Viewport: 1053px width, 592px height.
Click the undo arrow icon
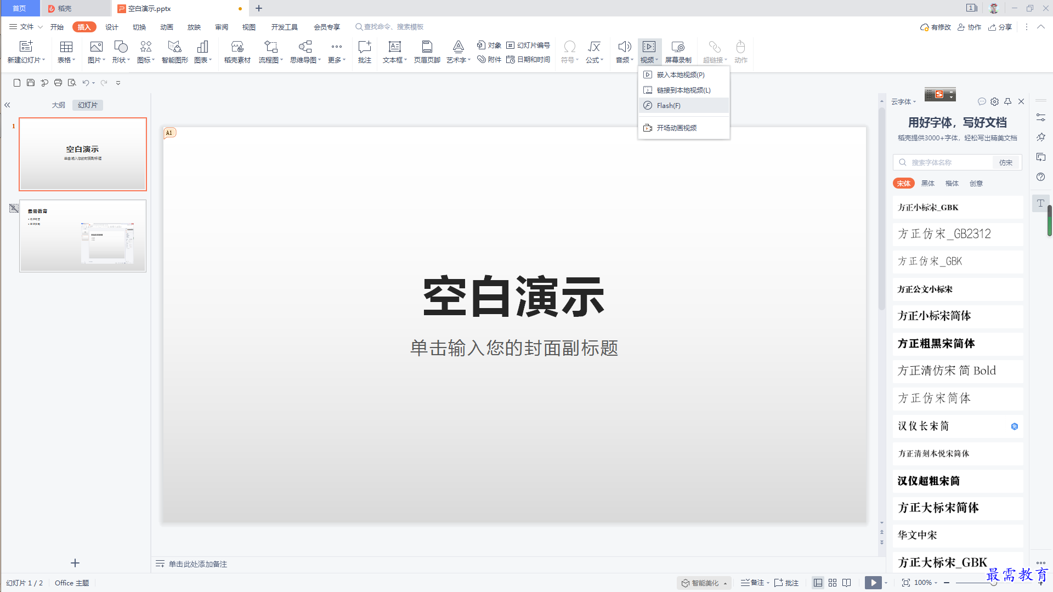point(86,83)
